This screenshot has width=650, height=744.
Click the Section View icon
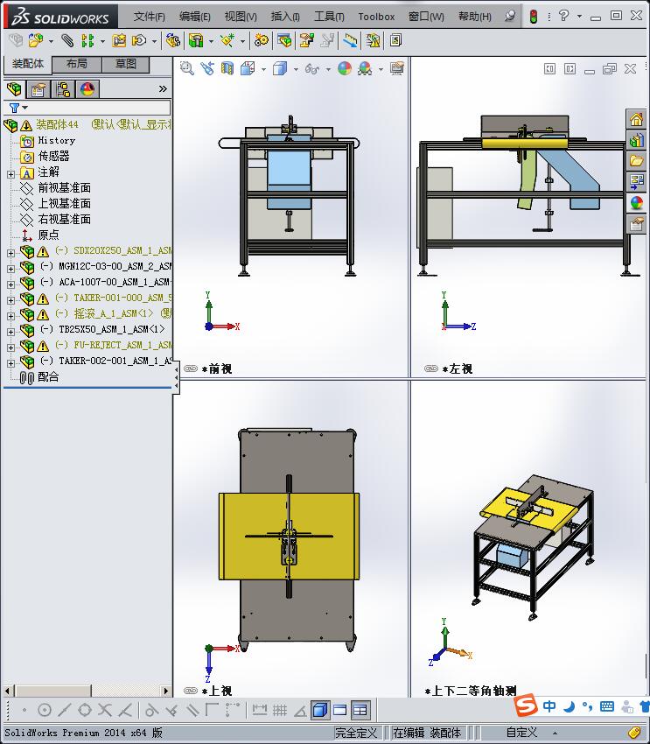coord(227,69)
